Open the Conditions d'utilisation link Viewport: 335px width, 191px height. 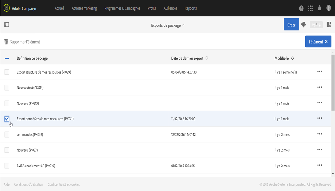tap(29, 184)
